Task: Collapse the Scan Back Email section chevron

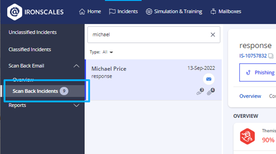Action: click(77, 66)
